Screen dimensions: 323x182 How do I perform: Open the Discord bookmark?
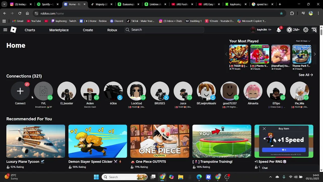coord(116,21)
